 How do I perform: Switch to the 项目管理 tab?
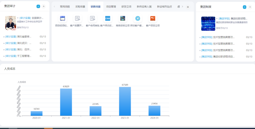coord(111,7)
